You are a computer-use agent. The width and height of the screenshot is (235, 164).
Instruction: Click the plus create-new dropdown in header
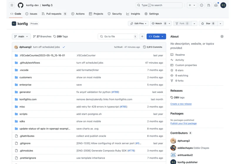point(192,5)
